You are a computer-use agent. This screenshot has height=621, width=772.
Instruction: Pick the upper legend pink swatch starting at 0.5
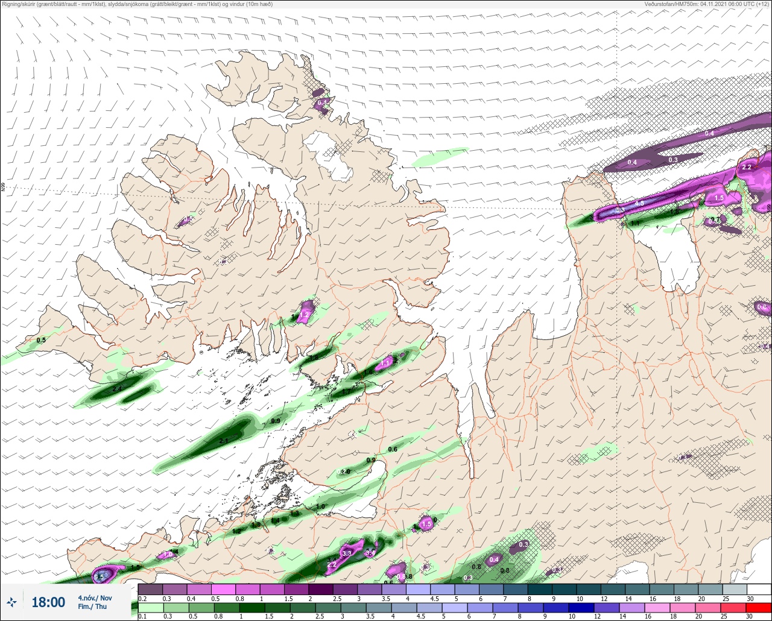pos(223,589)
